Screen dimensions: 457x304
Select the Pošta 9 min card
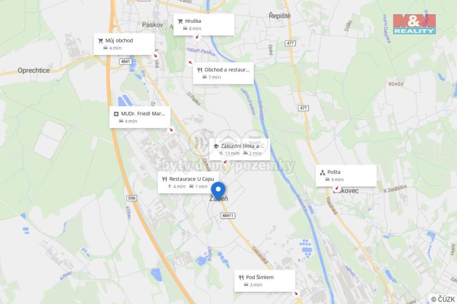[346, 176]
